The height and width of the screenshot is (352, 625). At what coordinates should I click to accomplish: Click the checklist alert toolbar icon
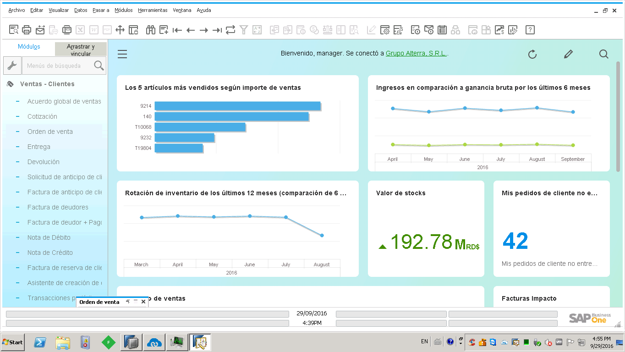tap(416, 30)
